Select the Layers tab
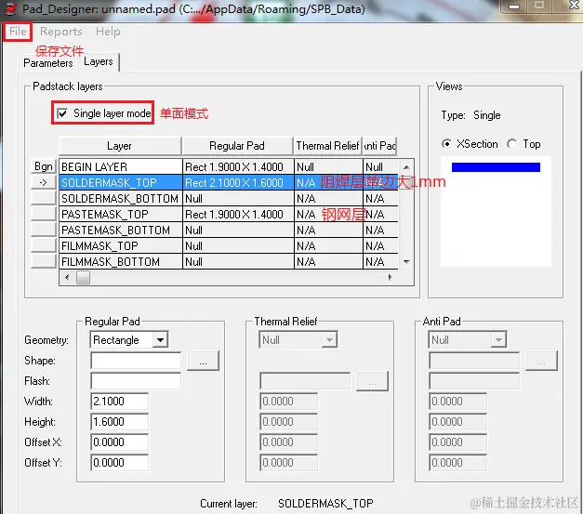The height and width of the screenshot is (514, 583). [99, 61]
